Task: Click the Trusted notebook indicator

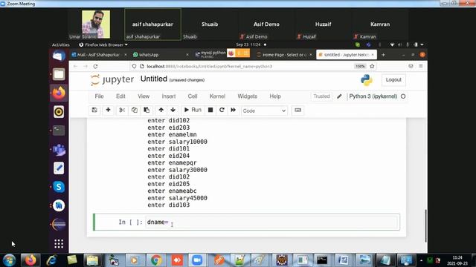Action: pyautogui.click(x=321, y=96)
